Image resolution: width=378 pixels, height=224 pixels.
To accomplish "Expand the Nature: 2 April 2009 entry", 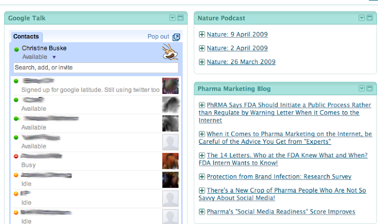I will (x=202, y=48).
